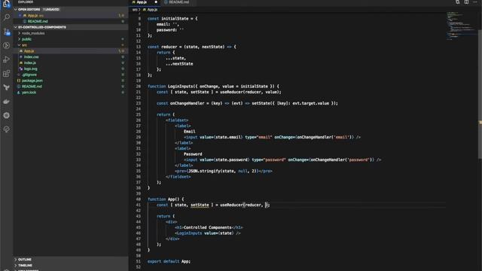This screenshot has height=271, width=482.
Task: Click 'useReducer' call on line 21
Action: coord(231,92)
